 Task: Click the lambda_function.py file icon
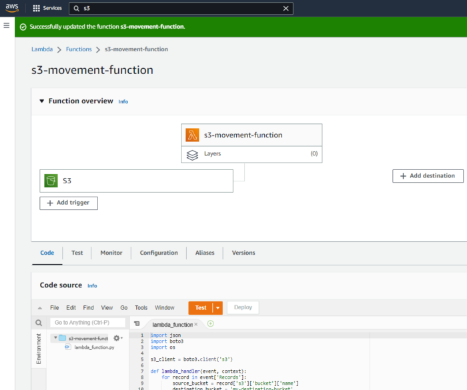pos(68,347)
